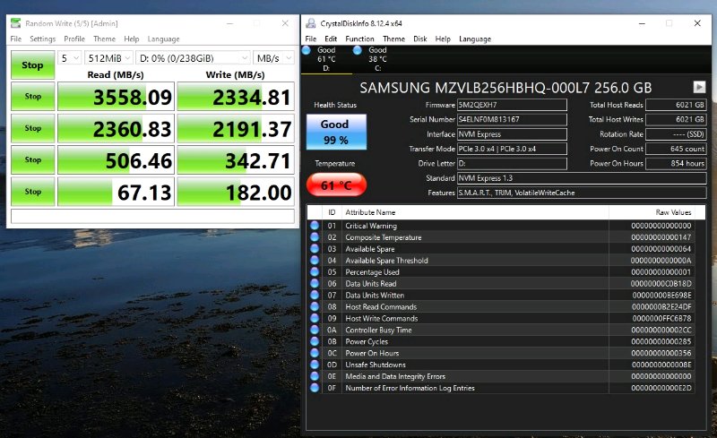Click the Good 99% health status button
This screenshot has height=438, width=717.
point(334,131)
